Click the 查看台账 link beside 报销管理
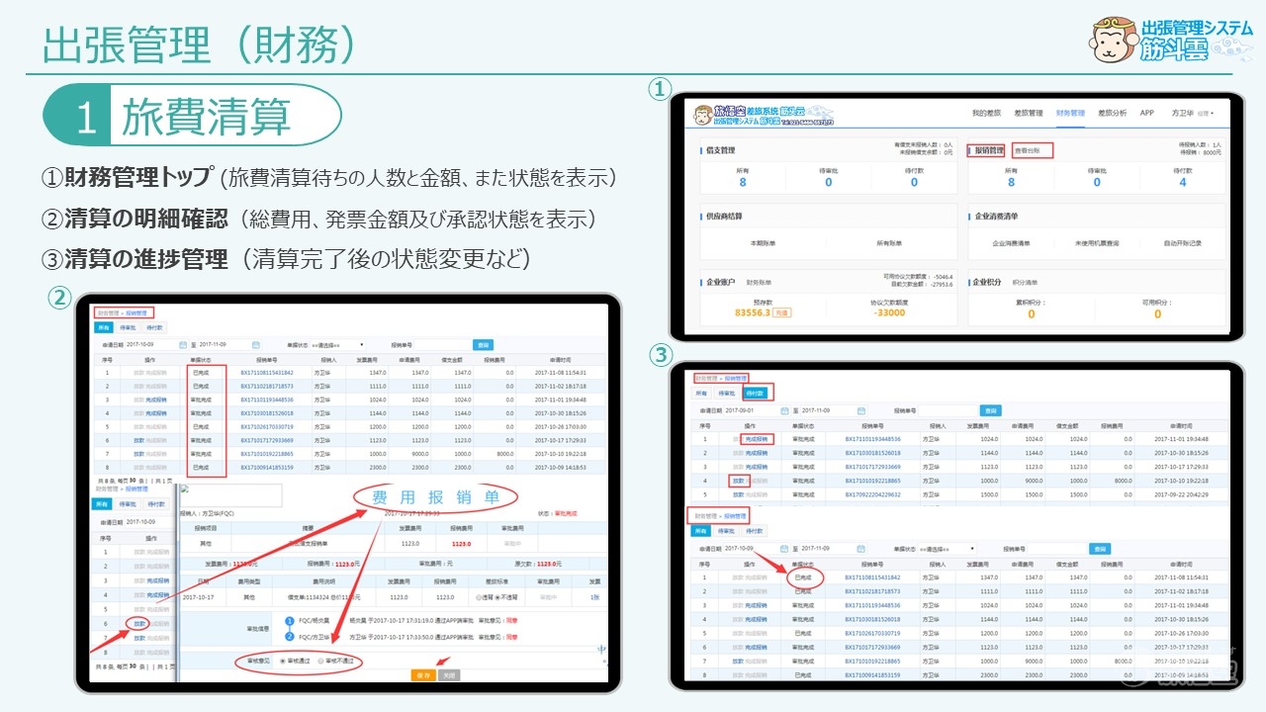Screen dimensions: 1266x712 [x=1031, y=151]
